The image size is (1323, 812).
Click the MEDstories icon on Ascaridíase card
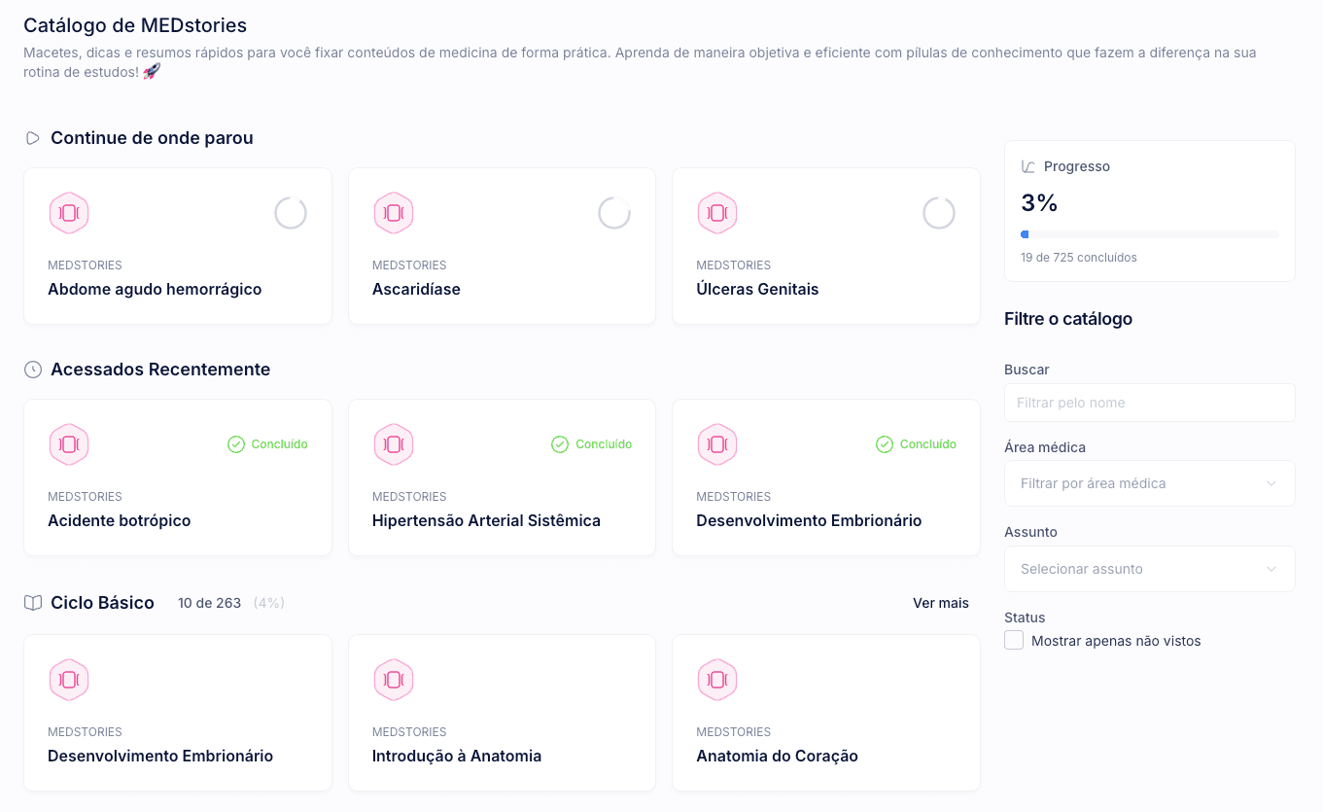[394, 212]
